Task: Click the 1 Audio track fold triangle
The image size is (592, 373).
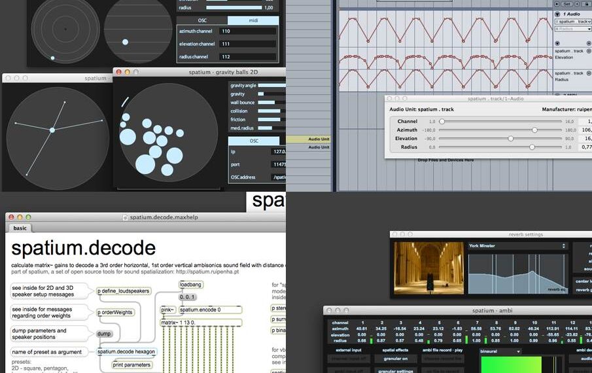Action: pyautogui.click(x=557, y=14)
